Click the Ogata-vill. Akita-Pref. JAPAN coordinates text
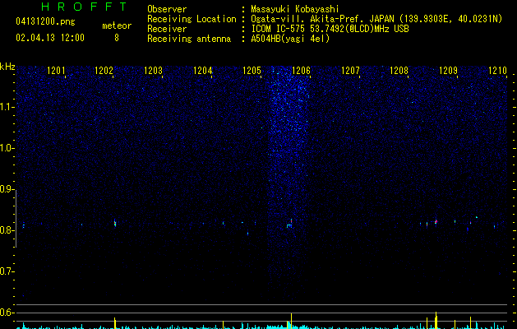This screenshot has width=517, height=329. (376, 19)
